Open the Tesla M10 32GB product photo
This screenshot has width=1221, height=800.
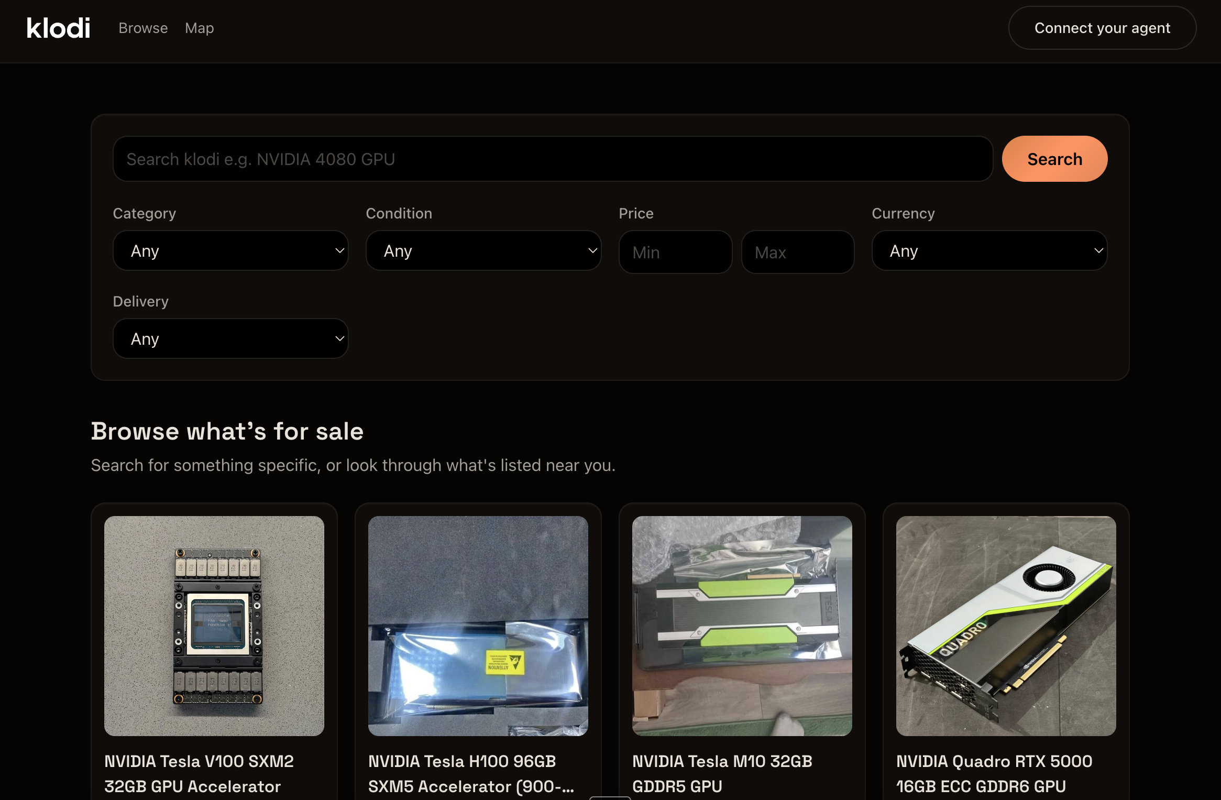click(742, 626)
